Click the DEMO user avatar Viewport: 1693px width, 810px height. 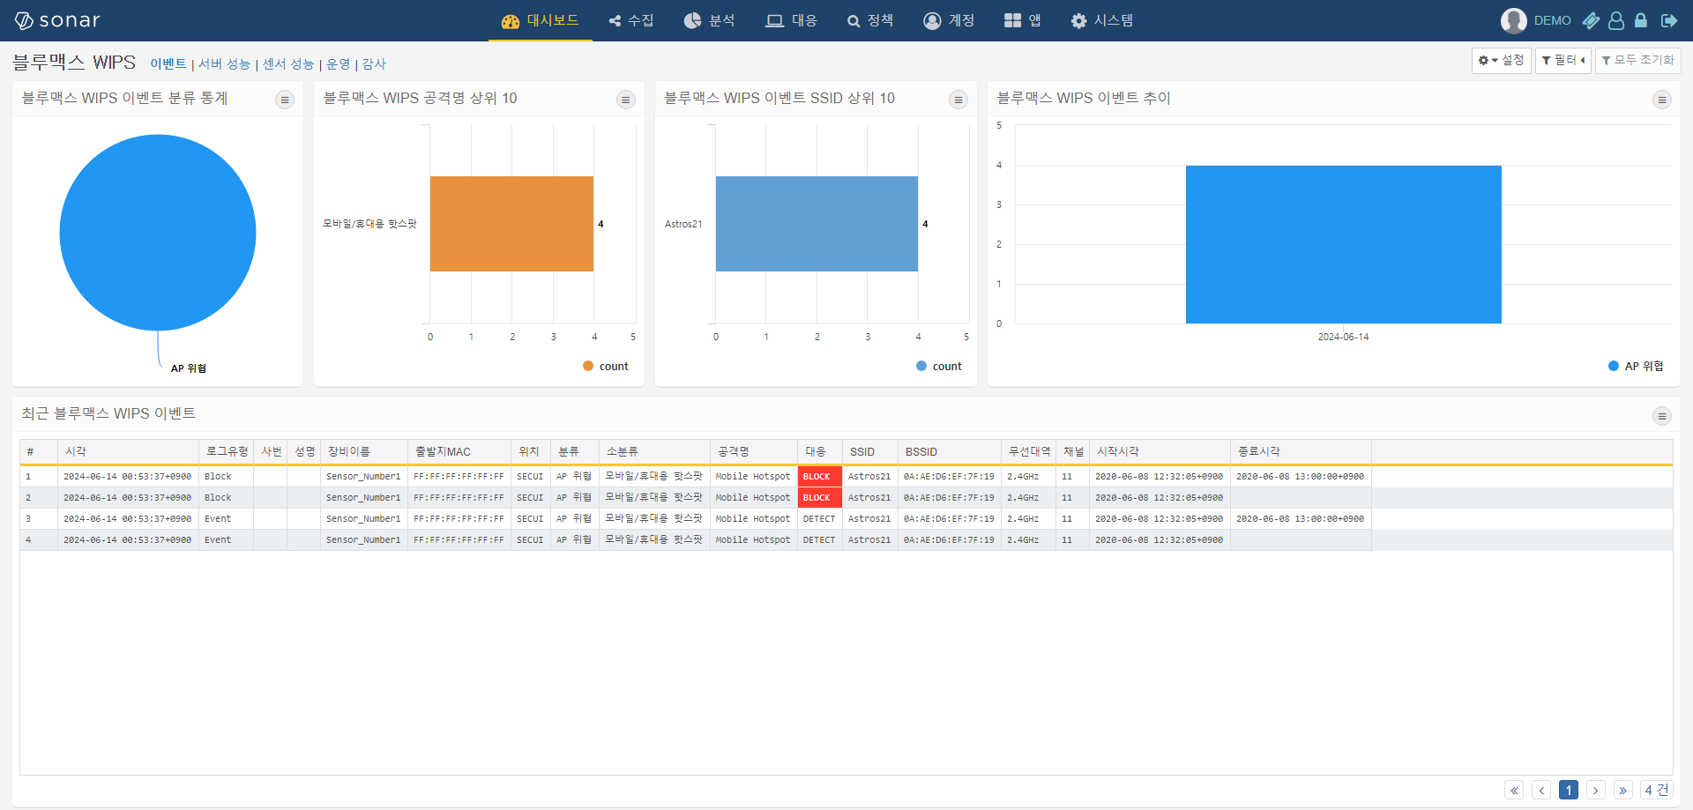1513,20
